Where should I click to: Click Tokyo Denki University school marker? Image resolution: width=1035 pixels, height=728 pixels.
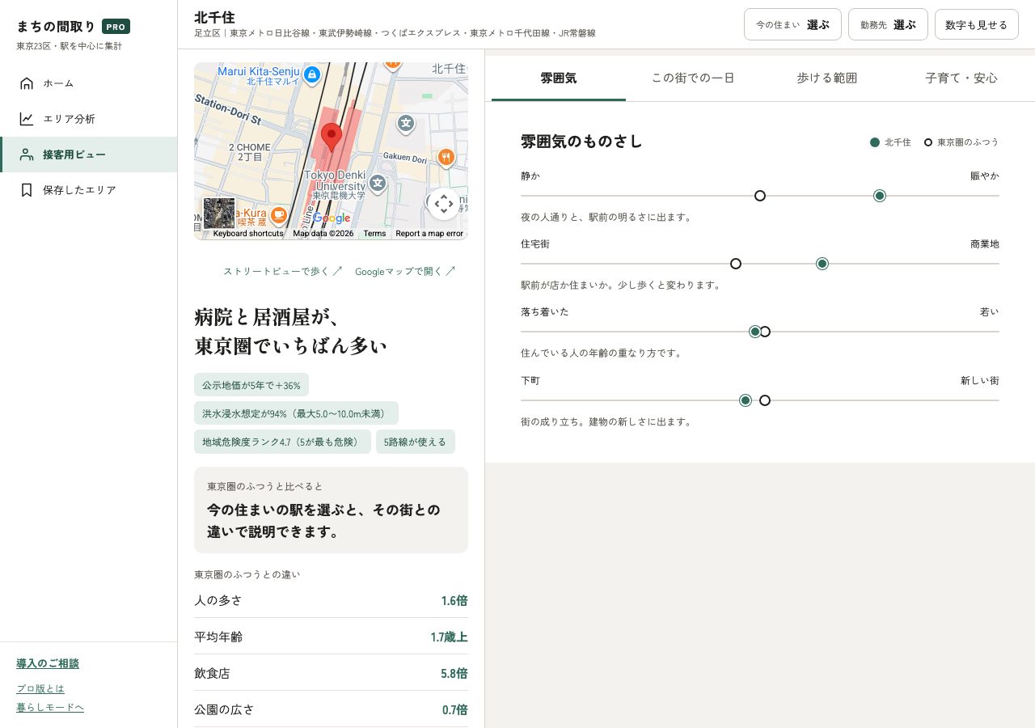[378, 184]
